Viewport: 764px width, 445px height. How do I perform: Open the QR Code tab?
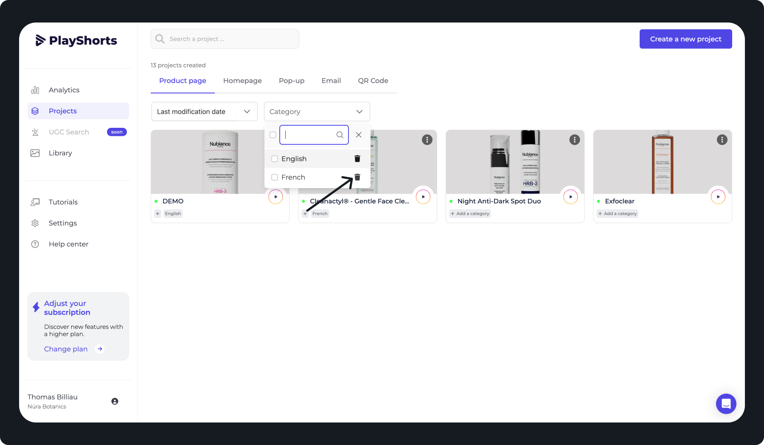click(373, 81)
